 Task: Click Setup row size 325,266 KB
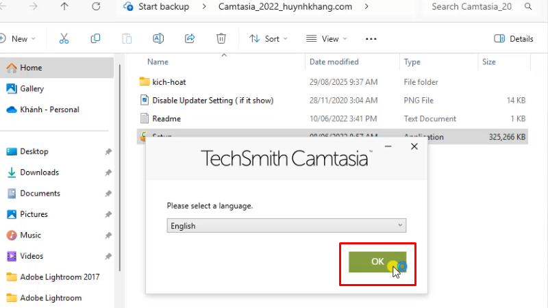507,137
